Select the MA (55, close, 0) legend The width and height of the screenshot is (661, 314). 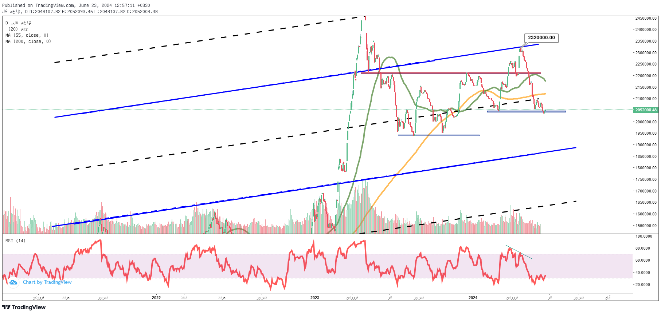27,35
